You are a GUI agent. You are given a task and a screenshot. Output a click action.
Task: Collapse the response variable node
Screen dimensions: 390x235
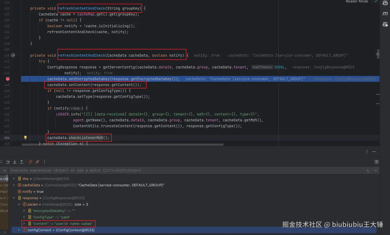(x=14, y=198)
